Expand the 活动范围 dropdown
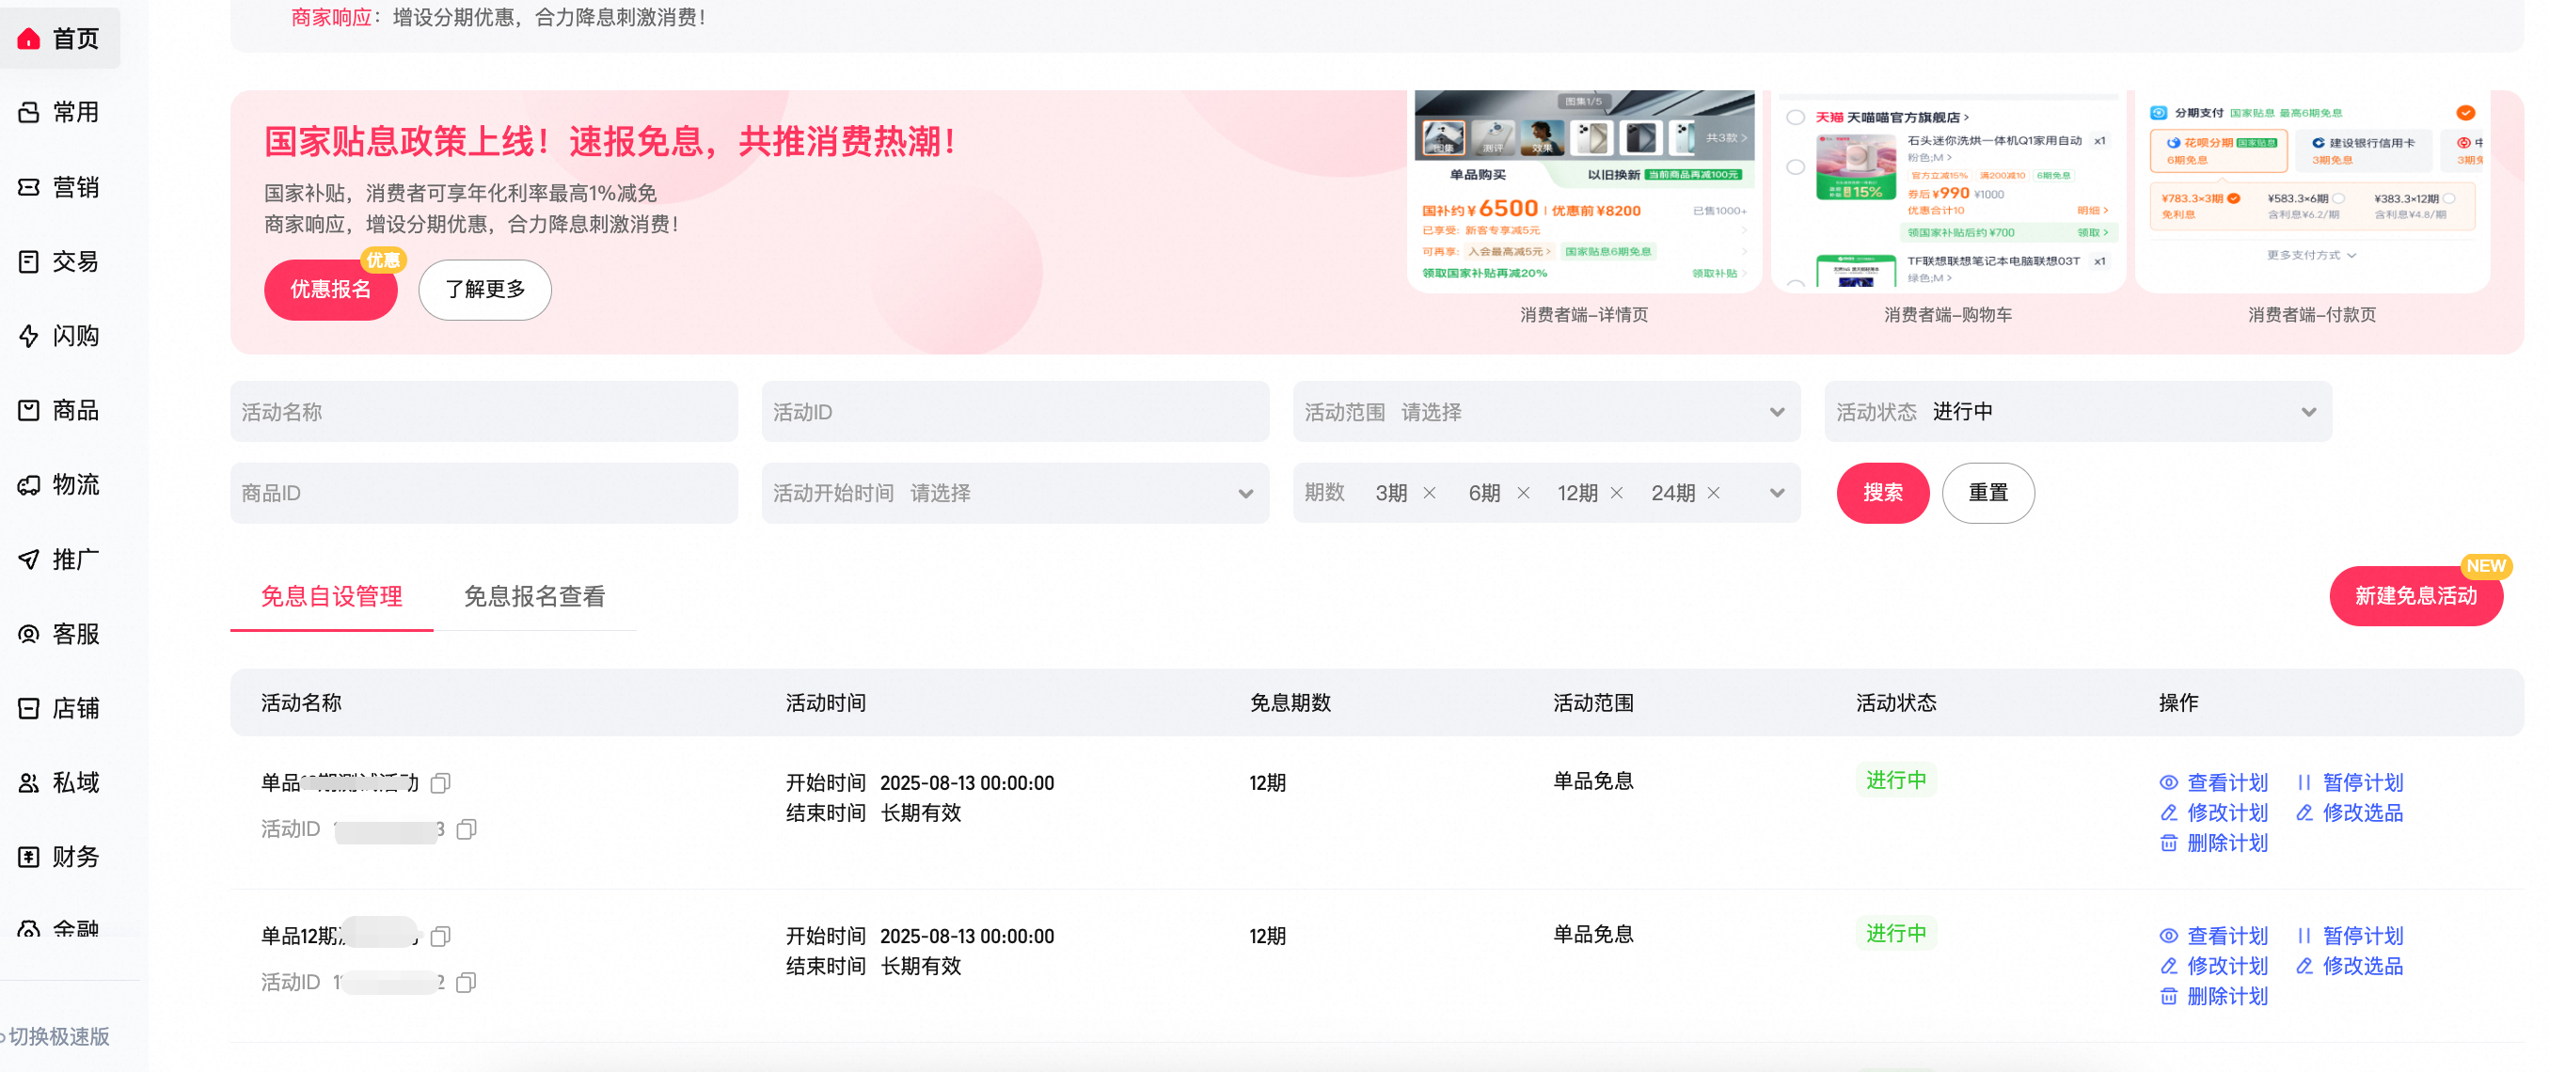 point(1546,411)
